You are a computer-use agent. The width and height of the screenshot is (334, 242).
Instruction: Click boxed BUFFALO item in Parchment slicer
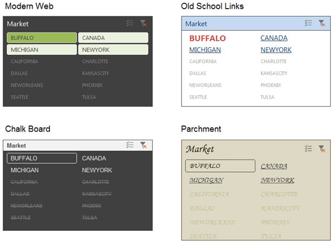[x=220, y=166]
